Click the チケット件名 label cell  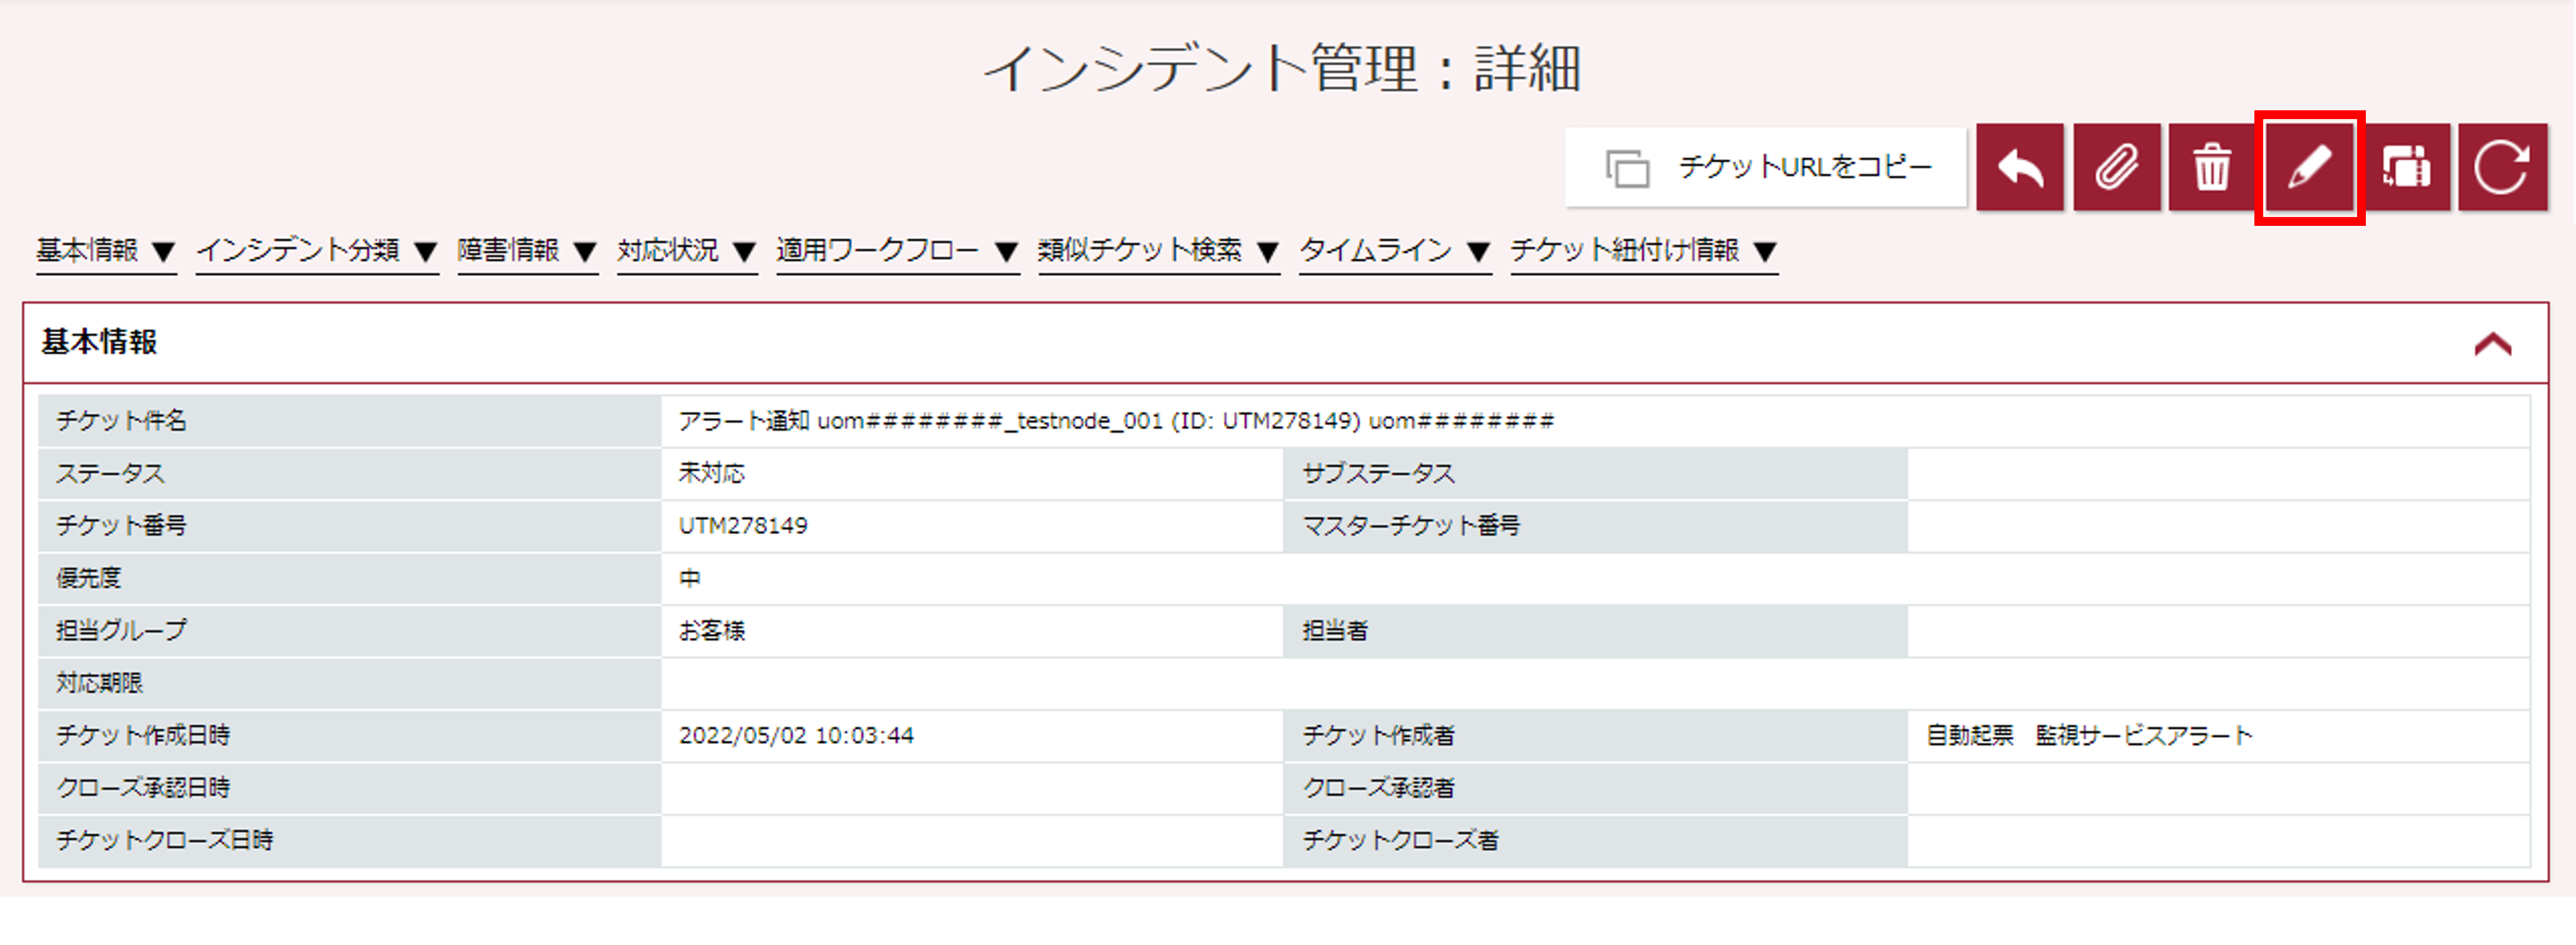tap(349, 422)
